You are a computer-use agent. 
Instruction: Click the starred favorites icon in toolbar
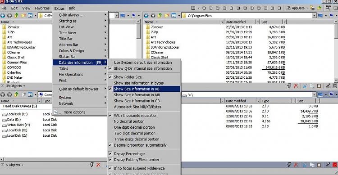pos(319,8)
